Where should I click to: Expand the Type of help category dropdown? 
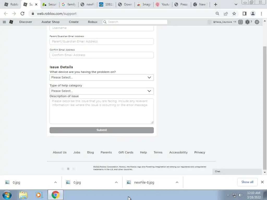point(102,91)
